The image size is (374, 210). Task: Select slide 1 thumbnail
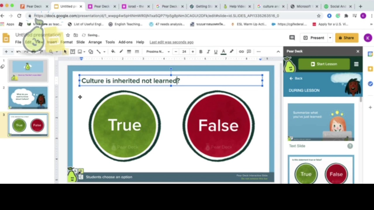pyautogui.click(x=28, y=70)
